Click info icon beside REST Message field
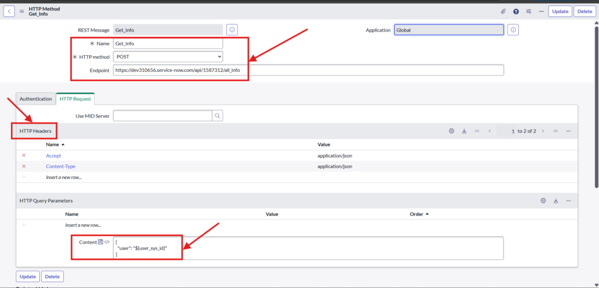599x288 pixels. pyautogui.click(x=232, y=29)
